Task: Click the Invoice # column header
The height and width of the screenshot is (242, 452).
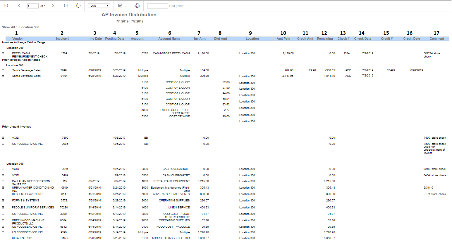Action: coord(63,39)
